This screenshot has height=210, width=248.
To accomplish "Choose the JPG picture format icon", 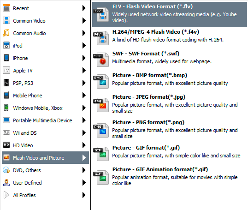I will coord(101,105).
